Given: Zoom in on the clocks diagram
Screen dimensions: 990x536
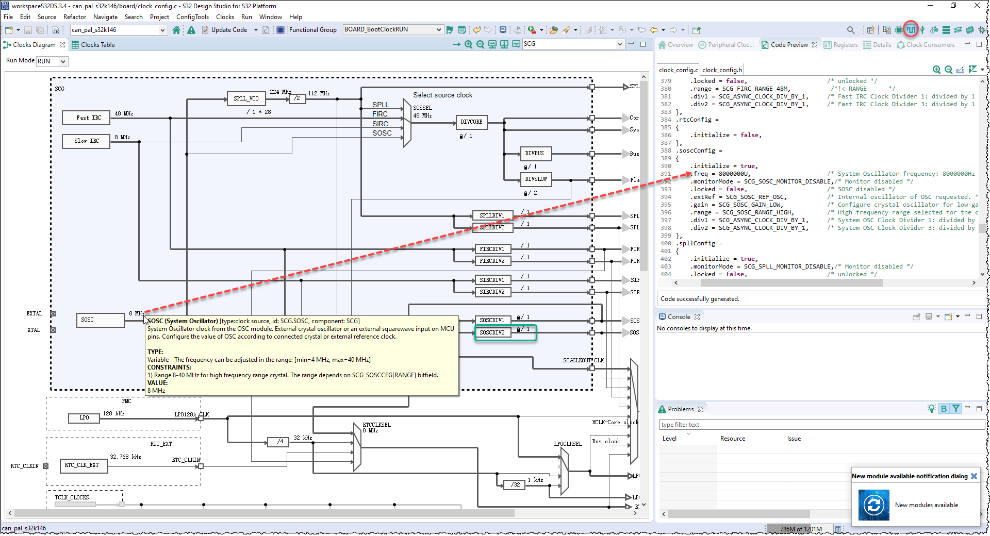Looking at the screenshot, I should (x=468, y=44).
